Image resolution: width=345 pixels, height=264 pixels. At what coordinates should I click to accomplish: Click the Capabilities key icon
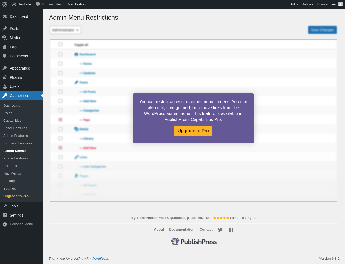5,96
